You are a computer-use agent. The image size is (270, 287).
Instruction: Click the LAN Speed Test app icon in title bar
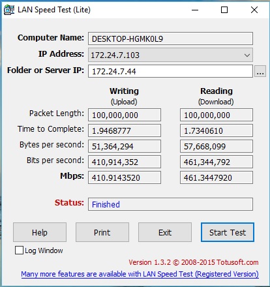click(x=9, y=10)
